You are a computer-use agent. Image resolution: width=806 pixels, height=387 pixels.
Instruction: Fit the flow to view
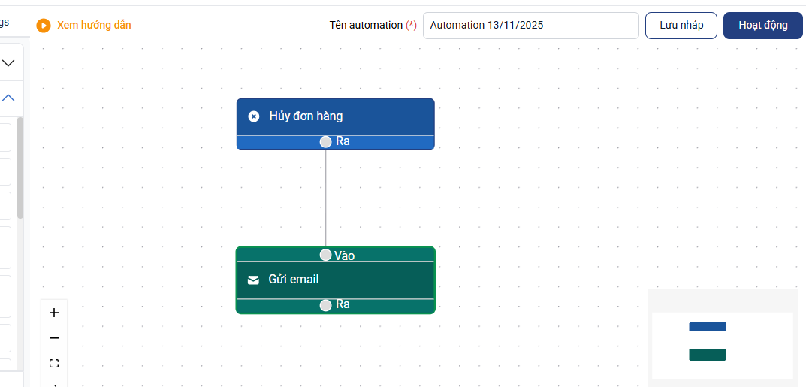tap(53, 364)
